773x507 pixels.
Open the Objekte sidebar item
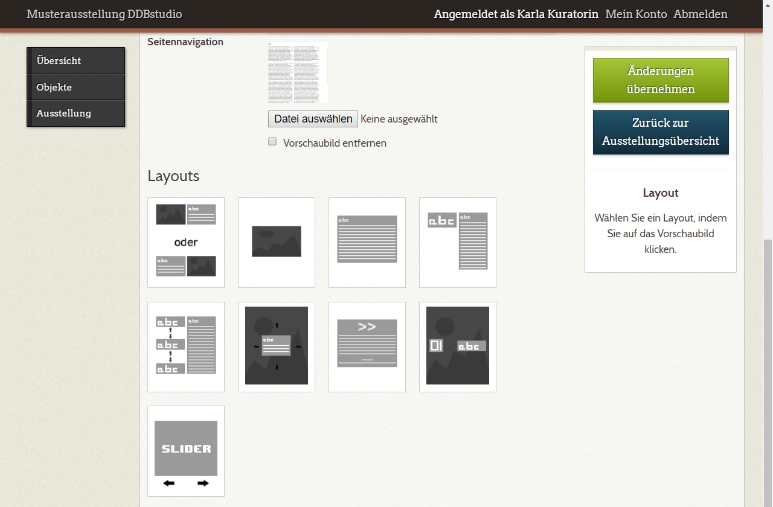[x=75, y=87]
